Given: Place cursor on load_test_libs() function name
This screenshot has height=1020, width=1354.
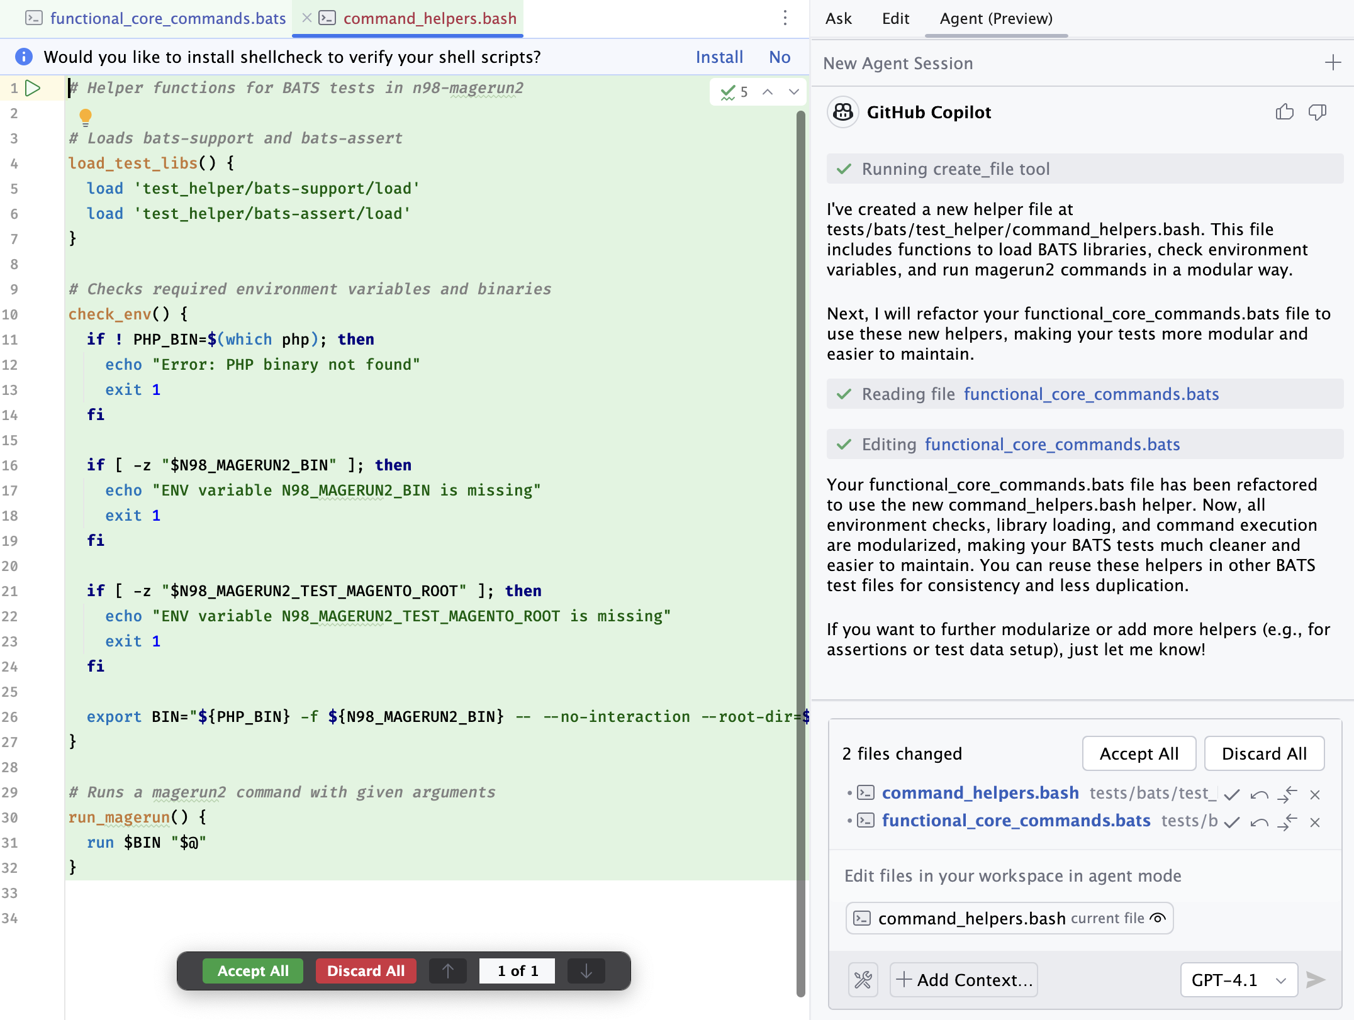Looking at the screenshot, I should click(133, 164).
